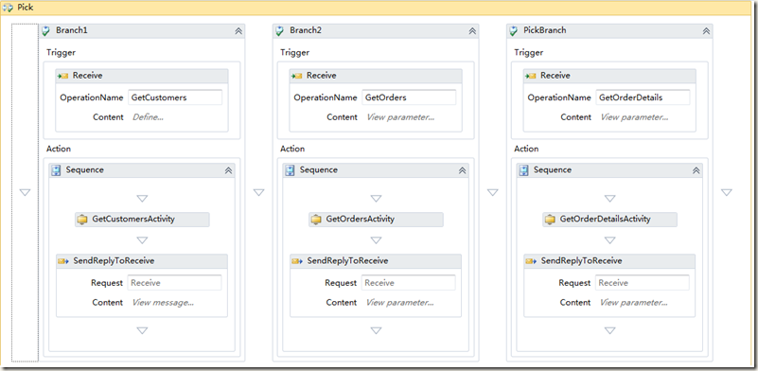This screenshot has height=371, width=758.
Task: Select the Pick title text
Action: (x=25, y=8)
